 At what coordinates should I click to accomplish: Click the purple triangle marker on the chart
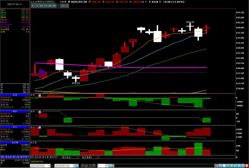coord(42,73)
